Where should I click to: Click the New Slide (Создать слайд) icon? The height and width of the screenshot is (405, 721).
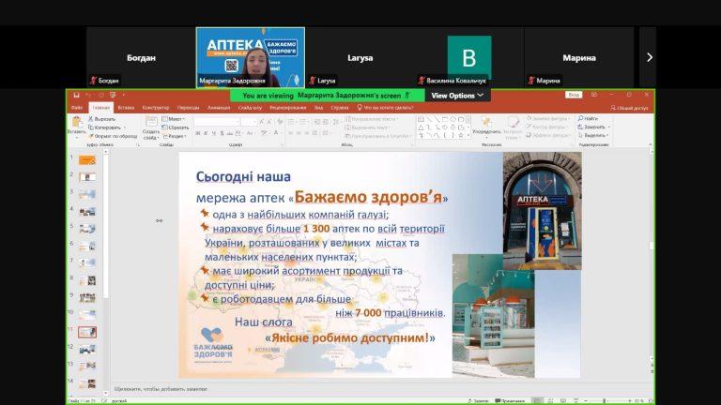pyautogui.click(x=151, y=122)
